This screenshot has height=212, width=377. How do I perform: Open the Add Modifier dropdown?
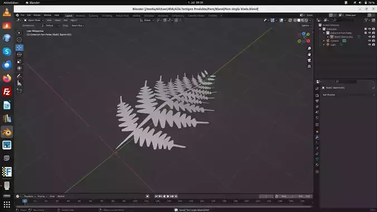click(x=348, y=95)
